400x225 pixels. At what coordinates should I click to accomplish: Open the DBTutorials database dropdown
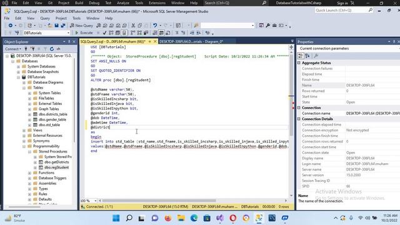pyautogui.click(x=68, y=33)
